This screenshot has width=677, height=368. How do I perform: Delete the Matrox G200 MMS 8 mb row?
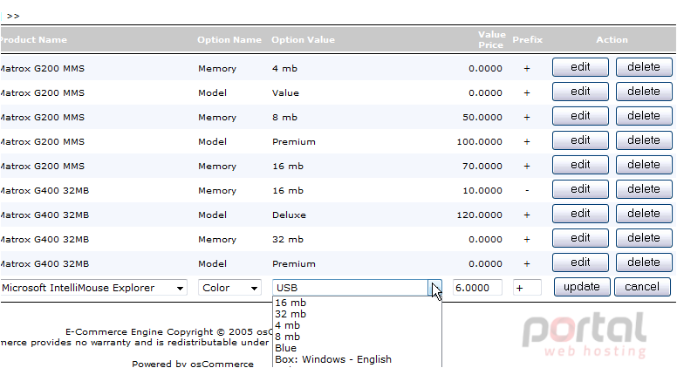coord(644,116)
